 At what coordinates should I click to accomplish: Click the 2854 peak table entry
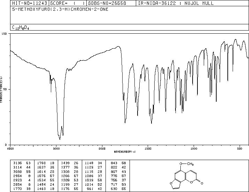22,184
